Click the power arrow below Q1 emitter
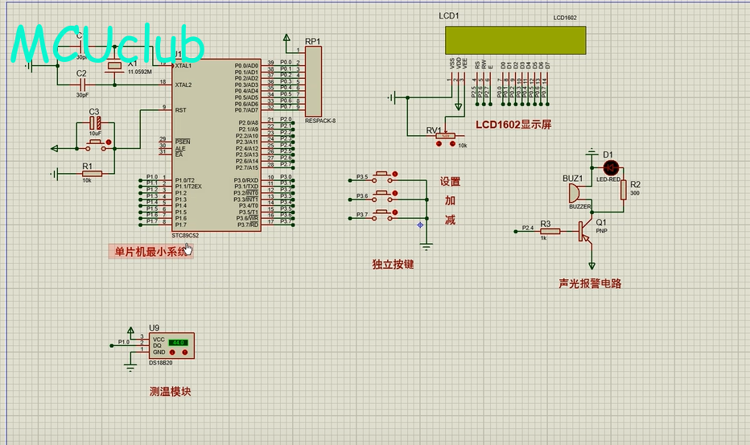The width and height of the screenshot is (750, 445). (x=591, y=266)
